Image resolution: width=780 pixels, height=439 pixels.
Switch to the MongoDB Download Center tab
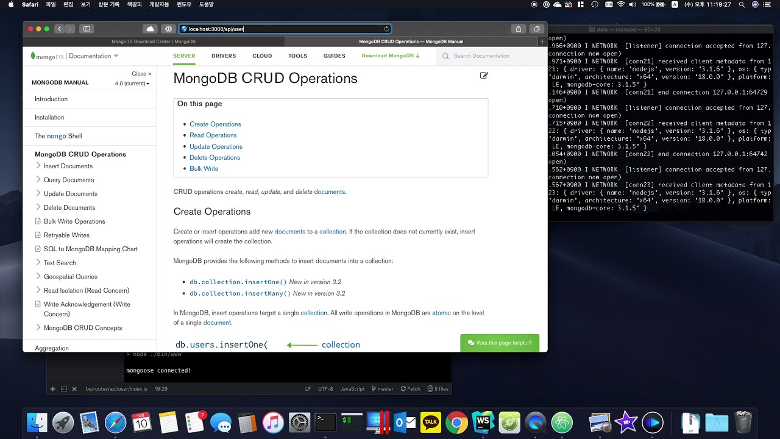(154, 41)
